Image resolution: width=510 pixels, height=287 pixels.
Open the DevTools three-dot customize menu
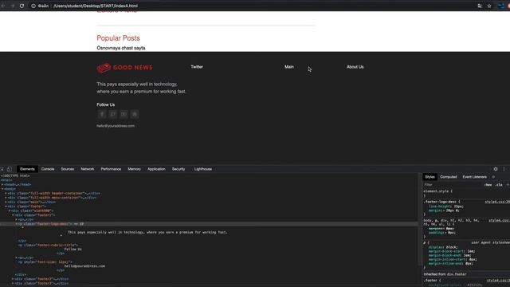tap(504, 169)
